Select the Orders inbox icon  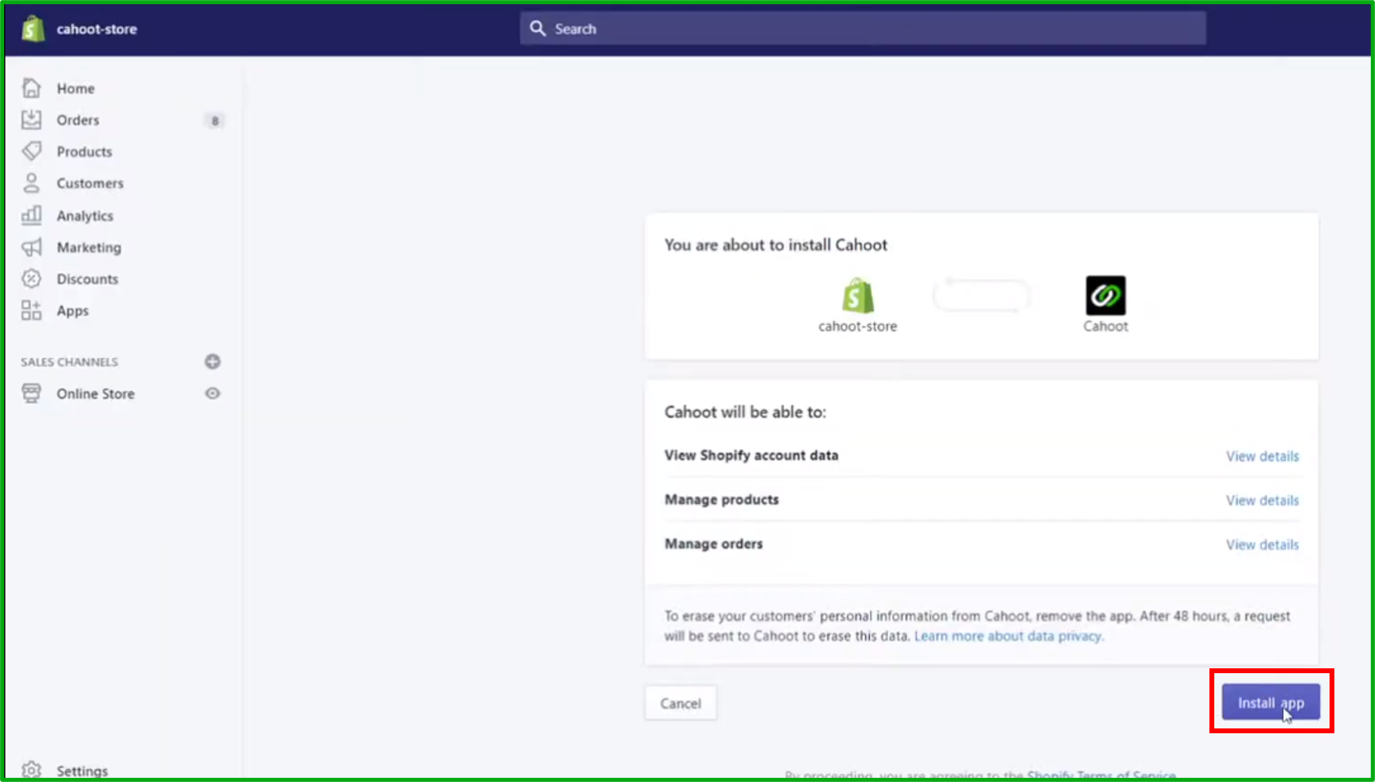point(32,119)
